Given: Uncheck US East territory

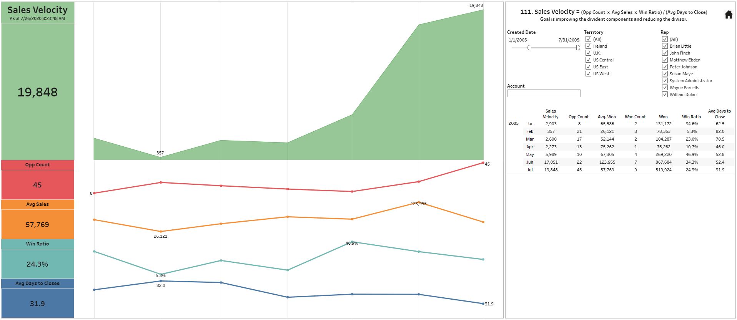Looking at the screenshot, I should point(588,67).
